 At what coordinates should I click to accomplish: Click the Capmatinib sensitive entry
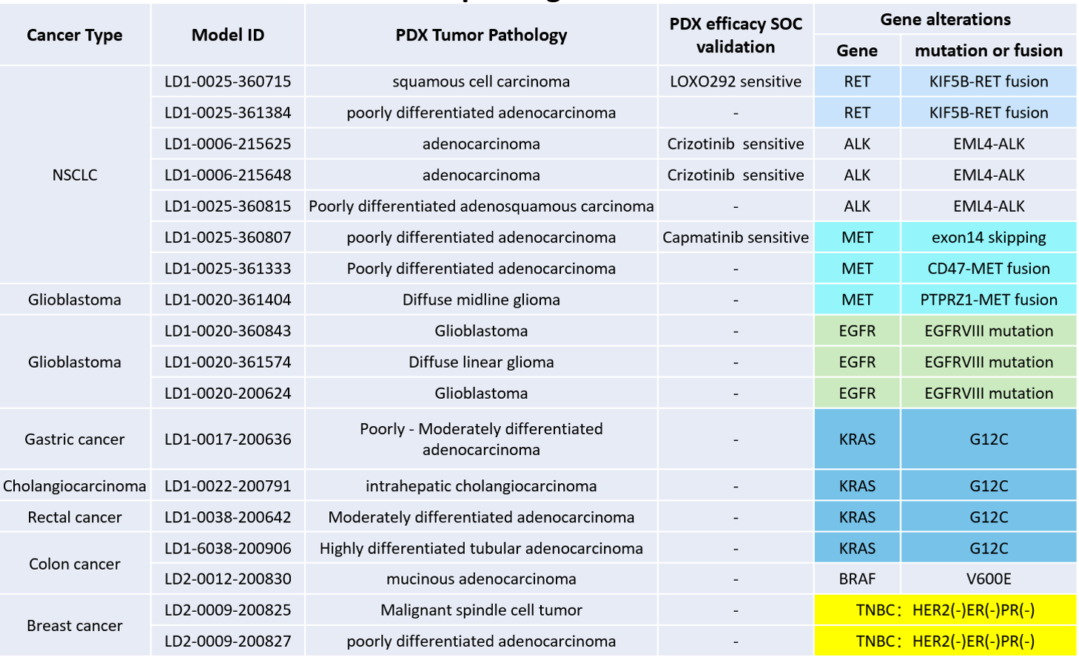click(x=736, y=237)
